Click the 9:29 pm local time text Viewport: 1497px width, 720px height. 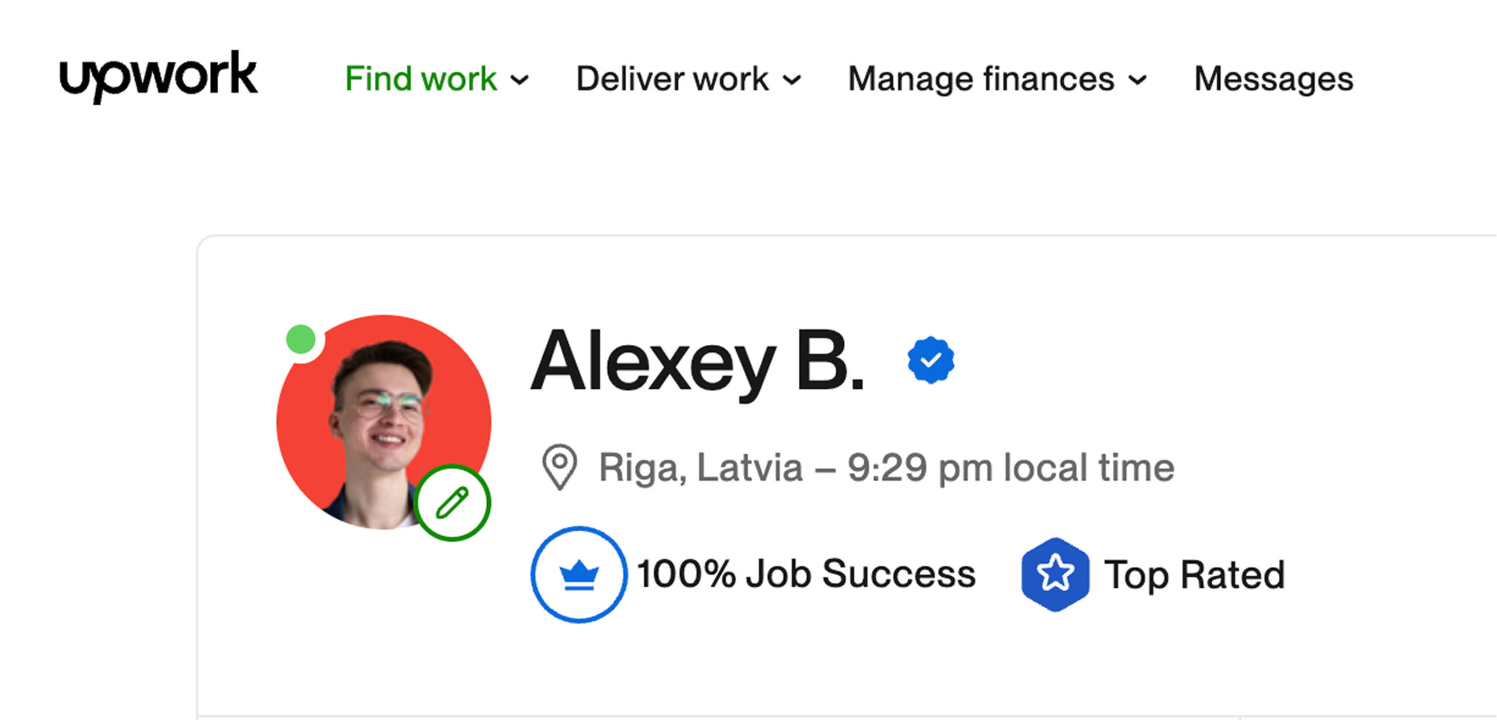coord(1010,468)
